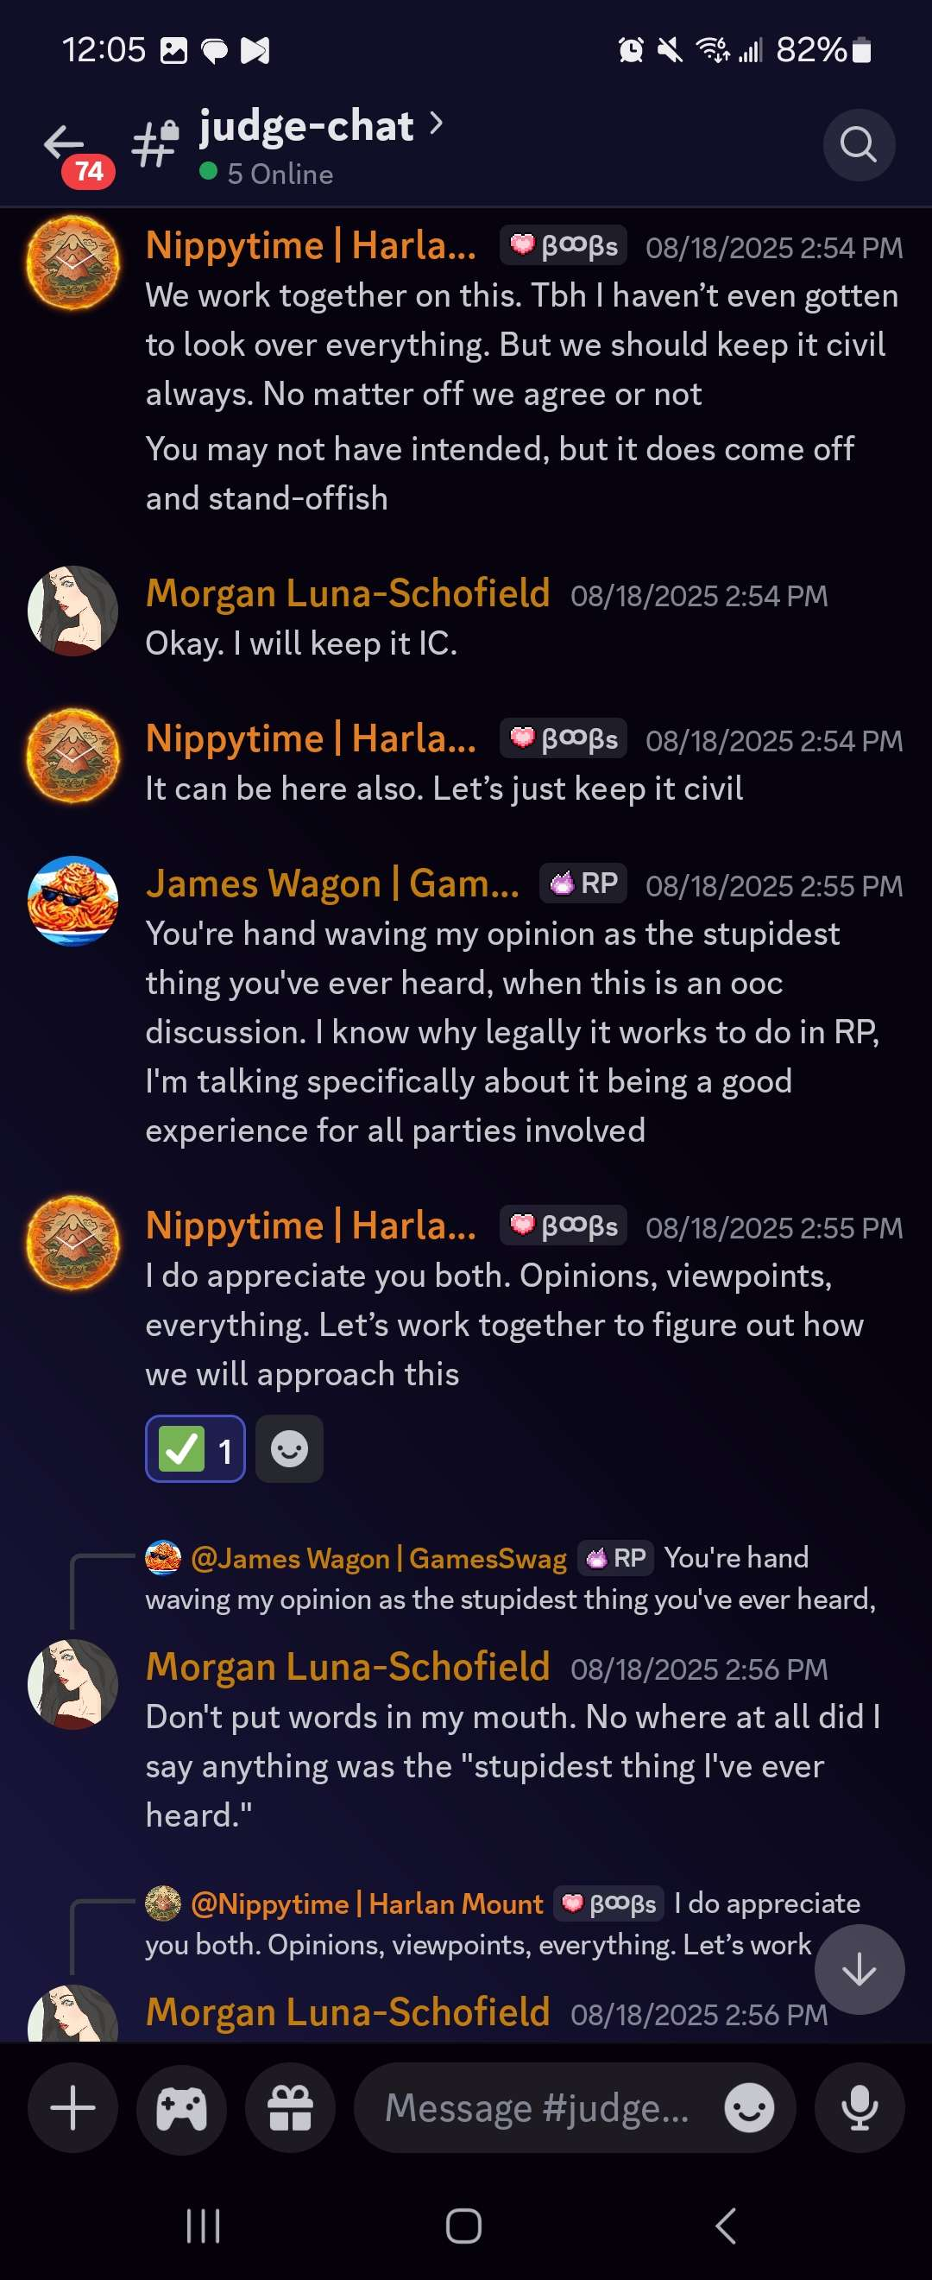Open emoji picker in message field
This screenshot has width=932, height=2280.
click(x=748, y=2107)
